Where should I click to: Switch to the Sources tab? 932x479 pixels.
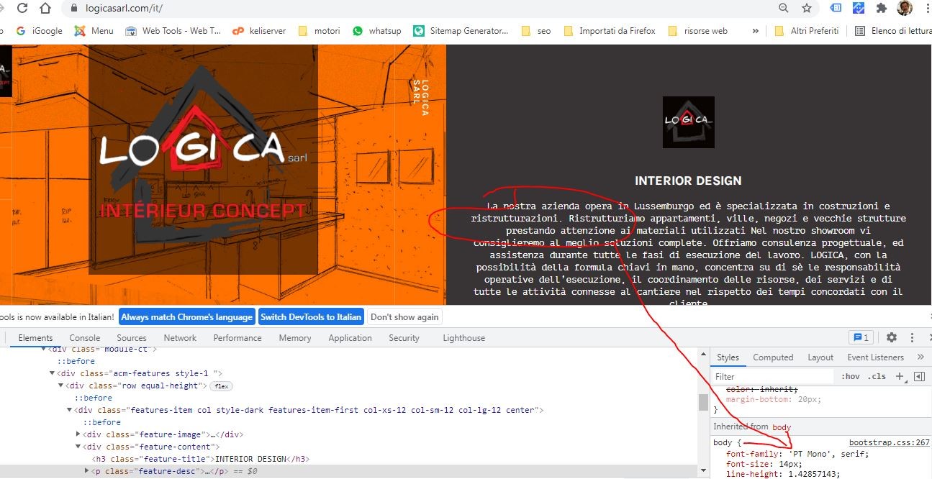tap(132, 338)
